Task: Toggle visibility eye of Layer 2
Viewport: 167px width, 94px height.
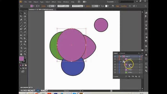Action: click(115, 56)
